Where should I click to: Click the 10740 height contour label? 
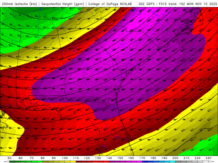tap(31, 153)
